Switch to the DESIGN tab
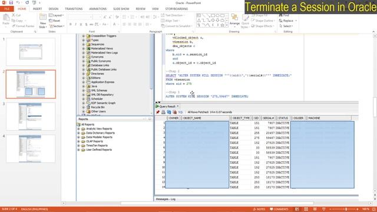377x212 pixels. coord(54,9)
